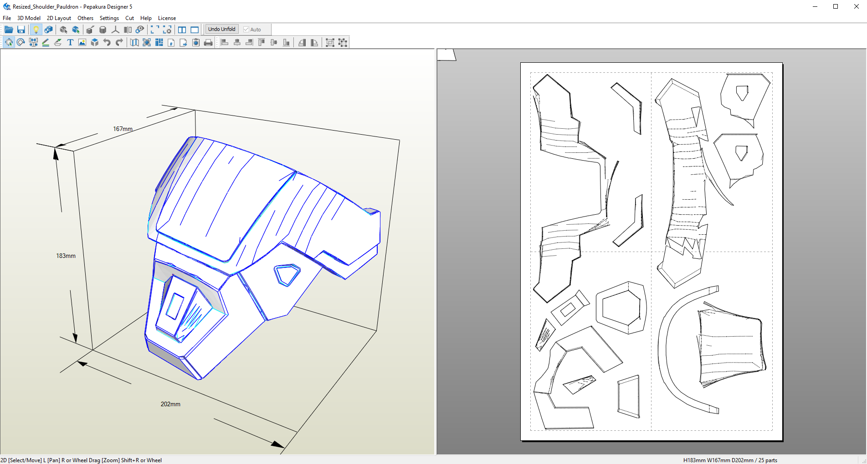This screenshot has width=867, height=464.
Task: Pick the Join/Disjoin faces tool
Action: click(33, 42)
